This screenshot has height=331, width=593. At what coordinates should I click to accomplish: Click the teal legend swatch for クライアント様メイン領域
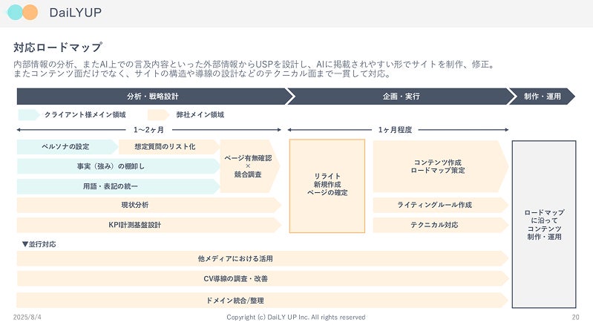tap(29, 114)
